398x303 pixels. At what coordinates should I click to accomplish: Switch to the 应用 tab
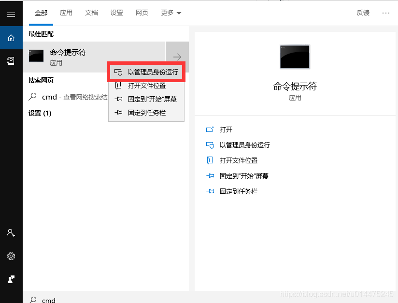click(x=66, y=13)
